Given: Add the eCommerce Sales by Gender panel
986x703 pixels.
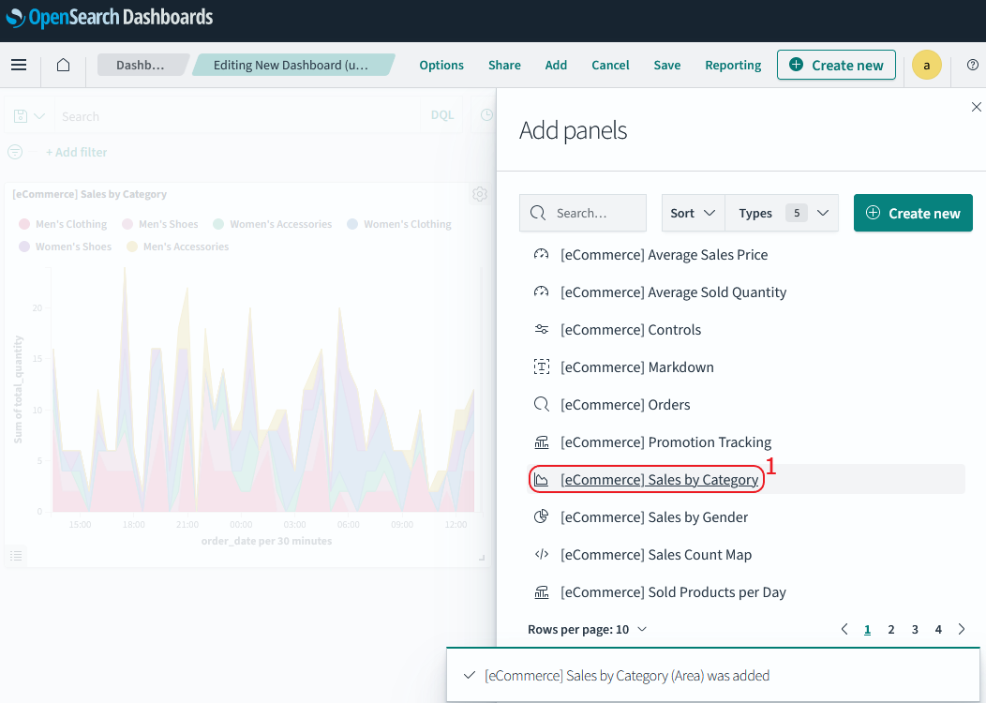Looking at the screenshot, I should pos(654,516).
